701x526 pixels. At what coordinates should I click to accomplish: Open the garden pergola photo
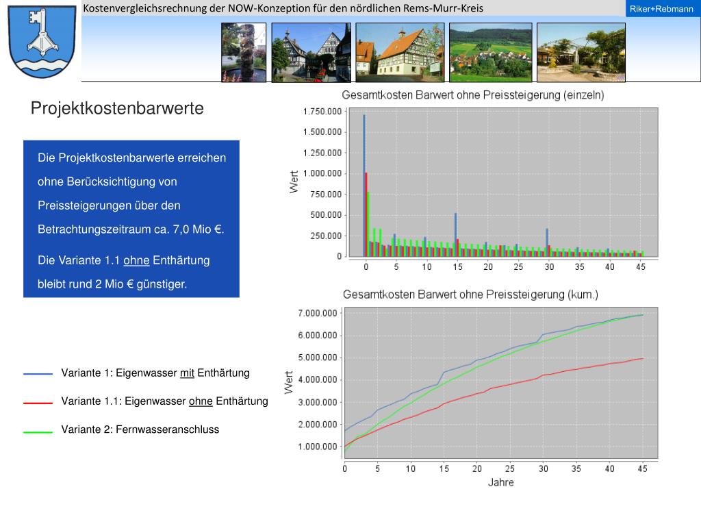coord(581,52)
